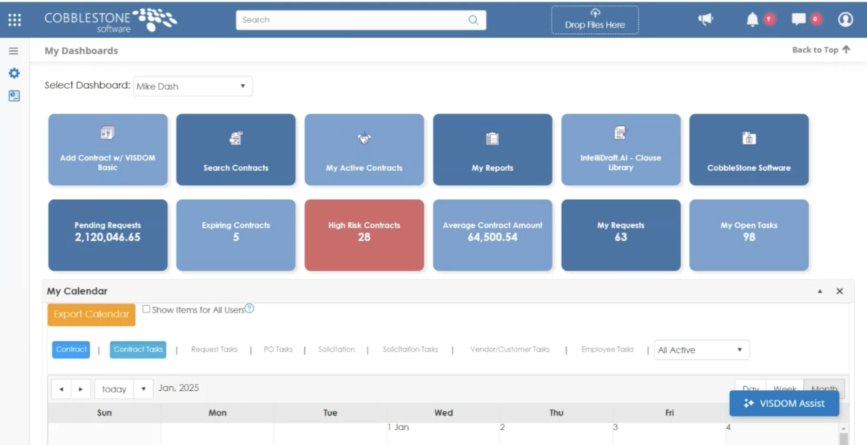
Task: Toggle the PO Tasks filter
Action: point(278,349)
